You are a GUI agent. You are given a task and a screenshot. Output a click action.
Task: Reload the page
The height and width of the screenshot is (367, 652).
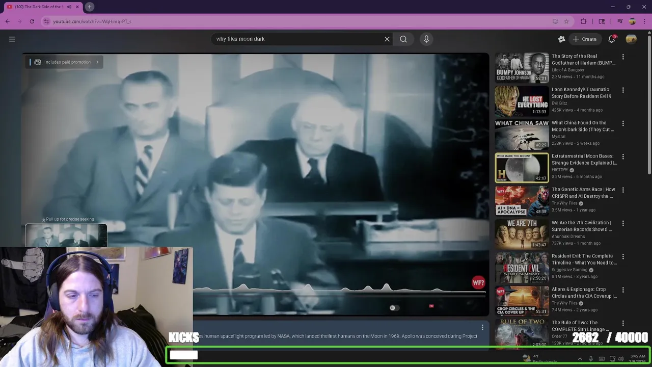32,21
